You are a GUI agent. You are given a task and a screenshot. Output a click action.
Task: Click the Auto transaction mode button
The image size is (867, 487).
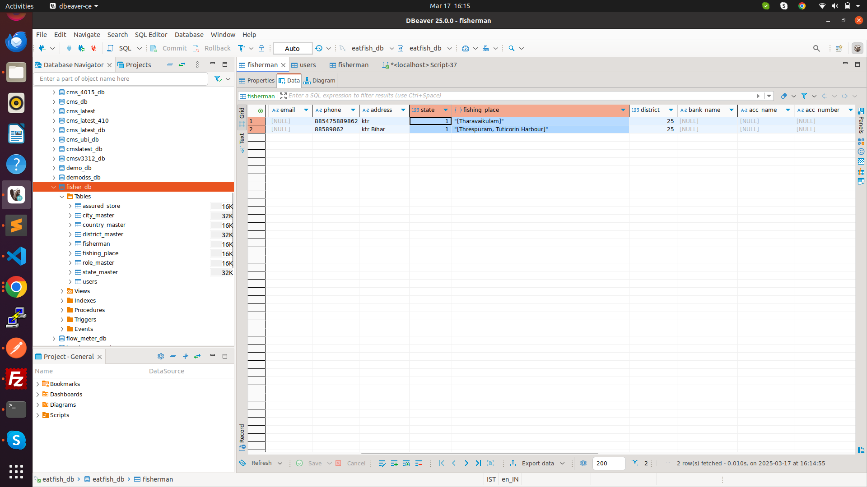(292, 48)
